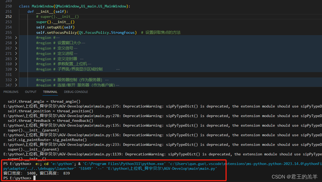
Task: Expand the 连接/断开 服务器 region
Action: [x=16, y=85]
